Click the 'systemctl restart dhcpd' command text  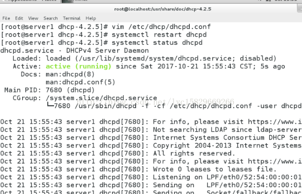(159, 35)
